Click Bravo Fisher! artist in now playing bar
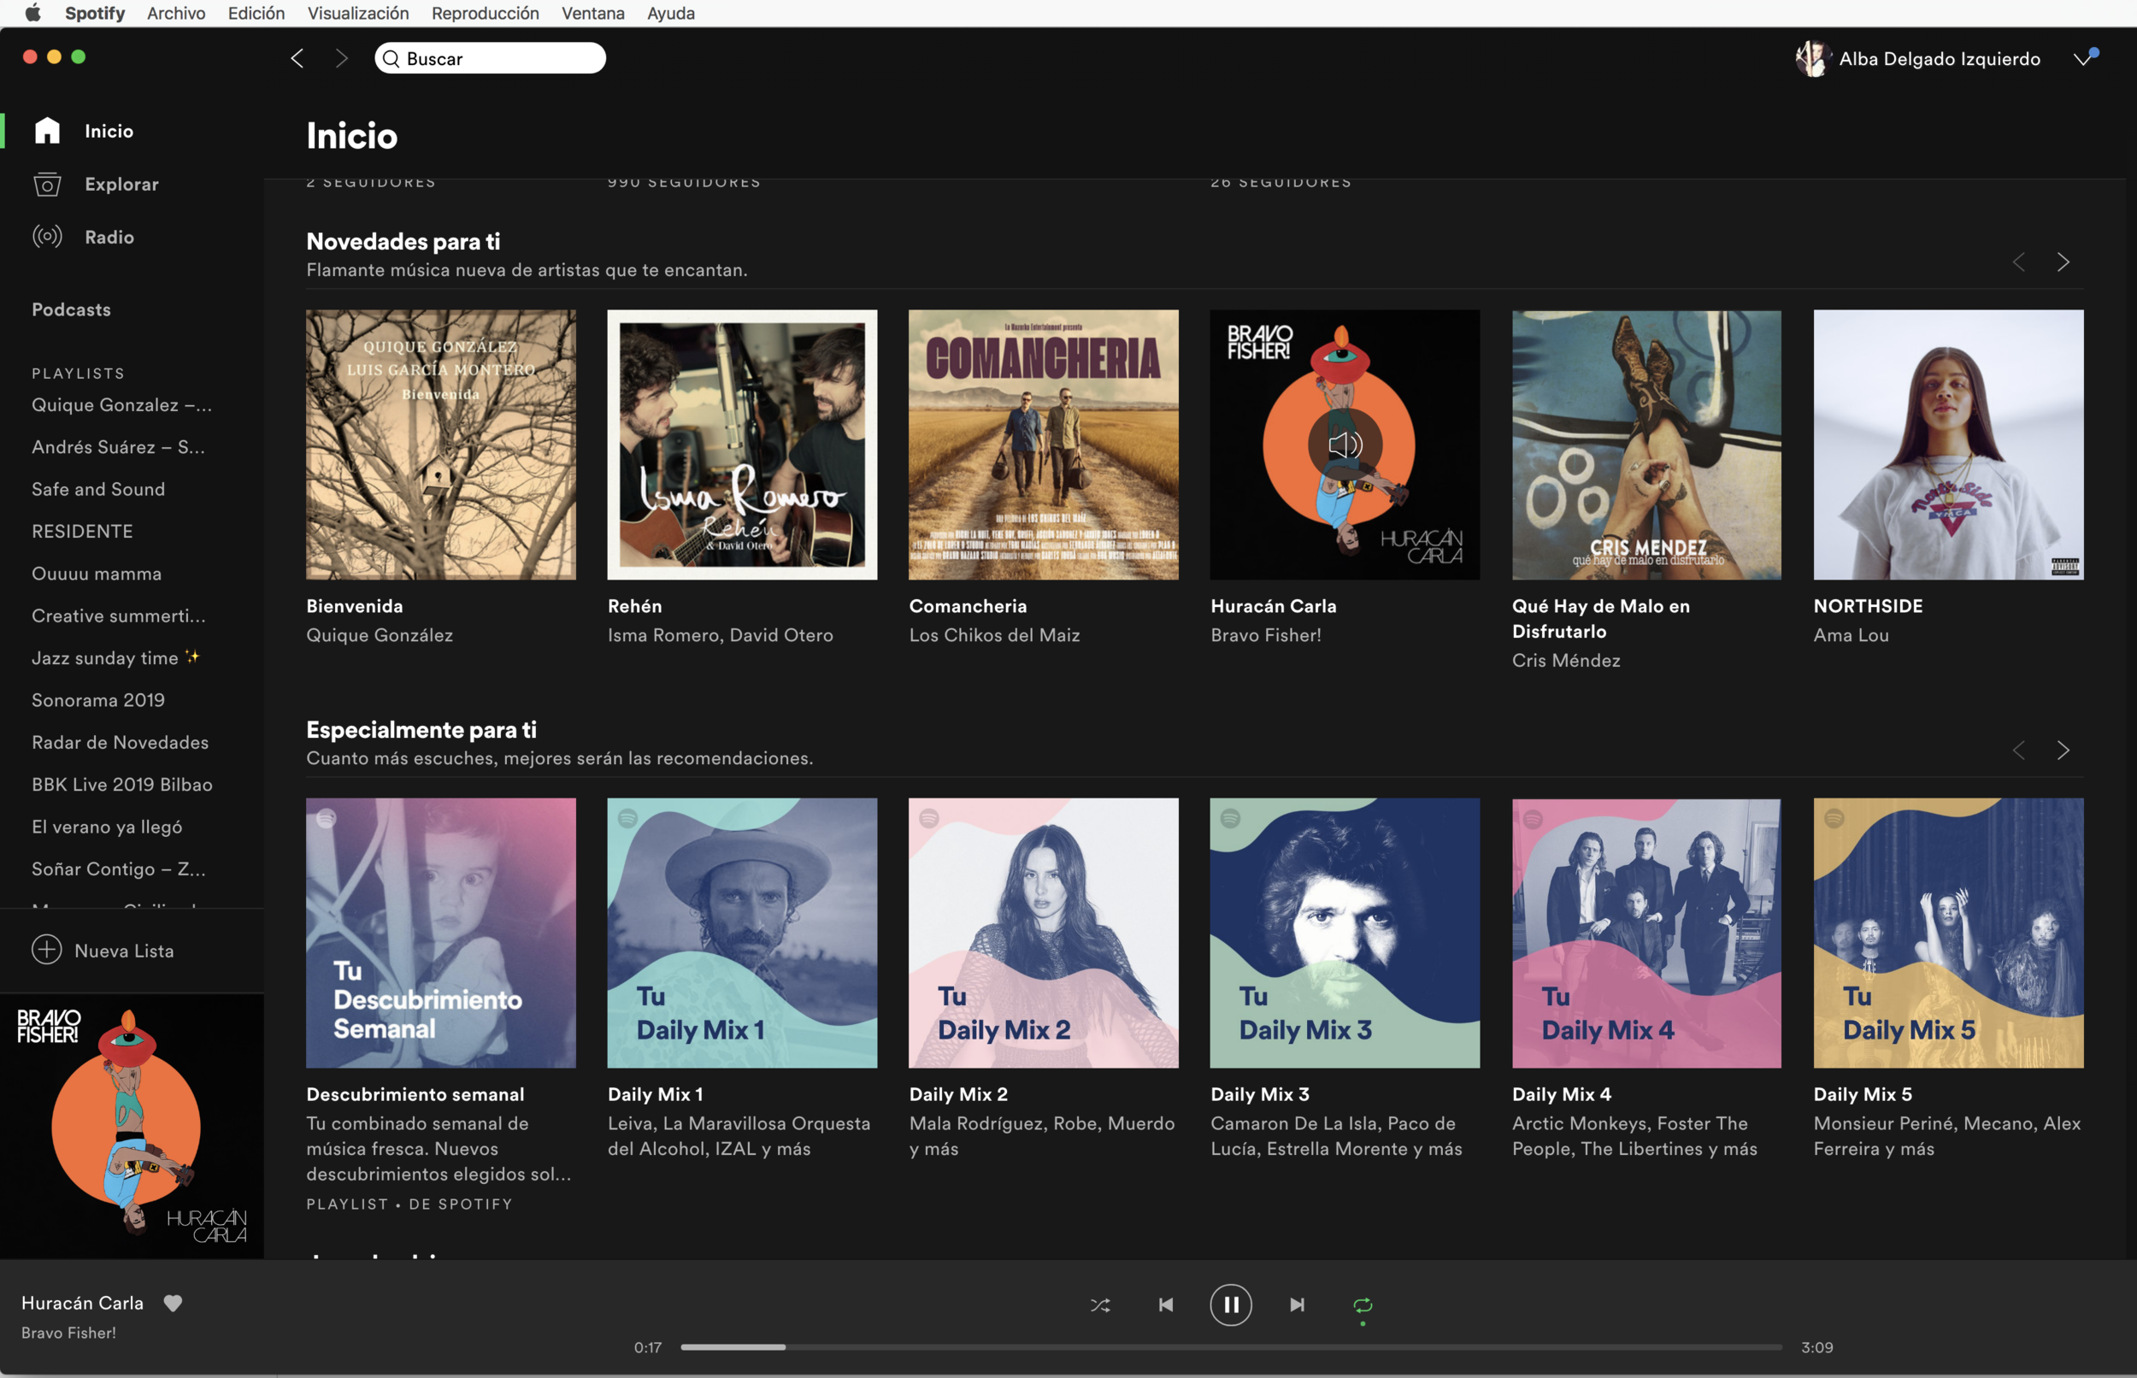 point(69,1333)
